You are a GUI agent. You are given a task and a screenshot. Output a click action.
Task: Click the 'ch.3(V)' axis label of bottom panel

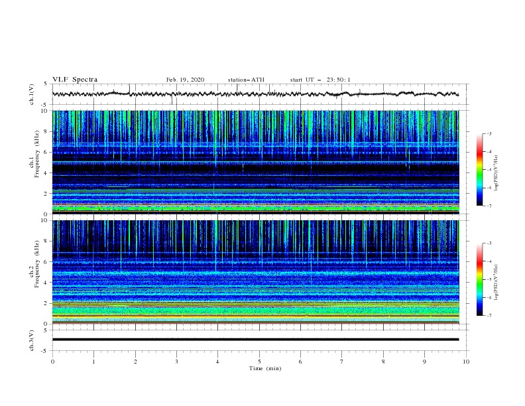click(x=32, y=340)
